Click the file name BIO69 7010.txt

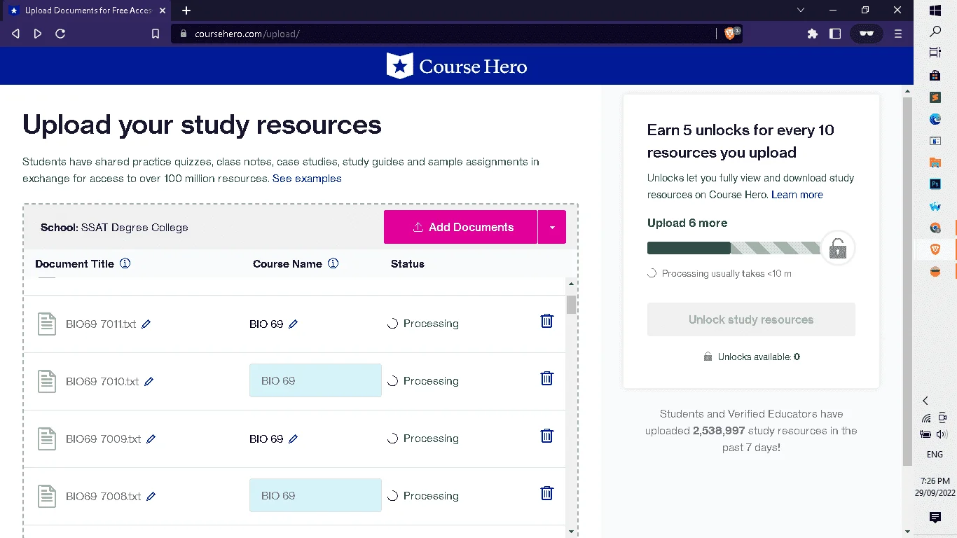click(x=102, y=382)
